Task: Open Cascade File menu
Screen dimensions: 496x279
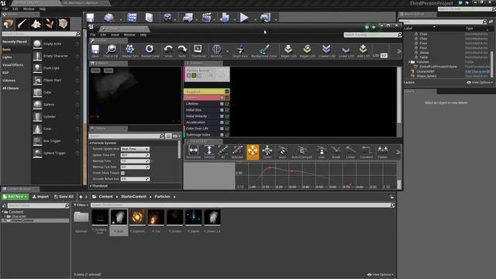Action: pos(93,35)
